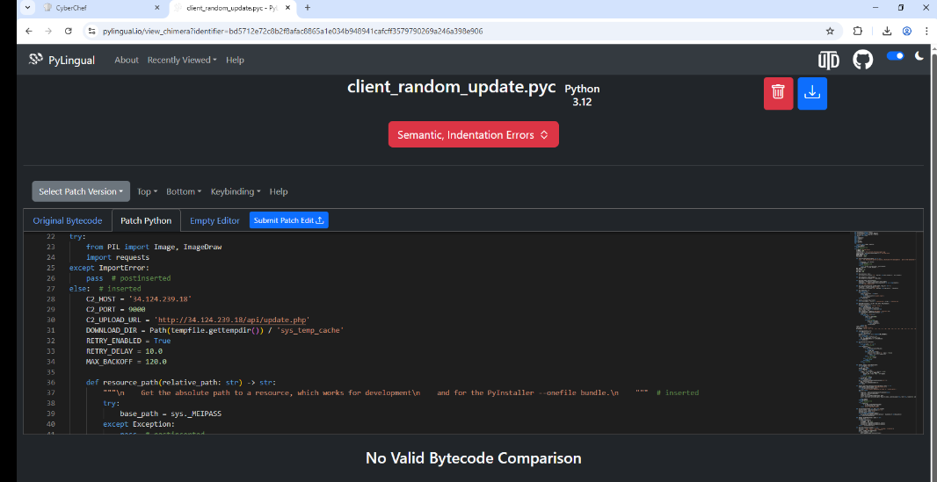Image resolution: width=937 pixels, height=482 pixels.
Task: Open the GitHub icon link
Action: [862, 60]
